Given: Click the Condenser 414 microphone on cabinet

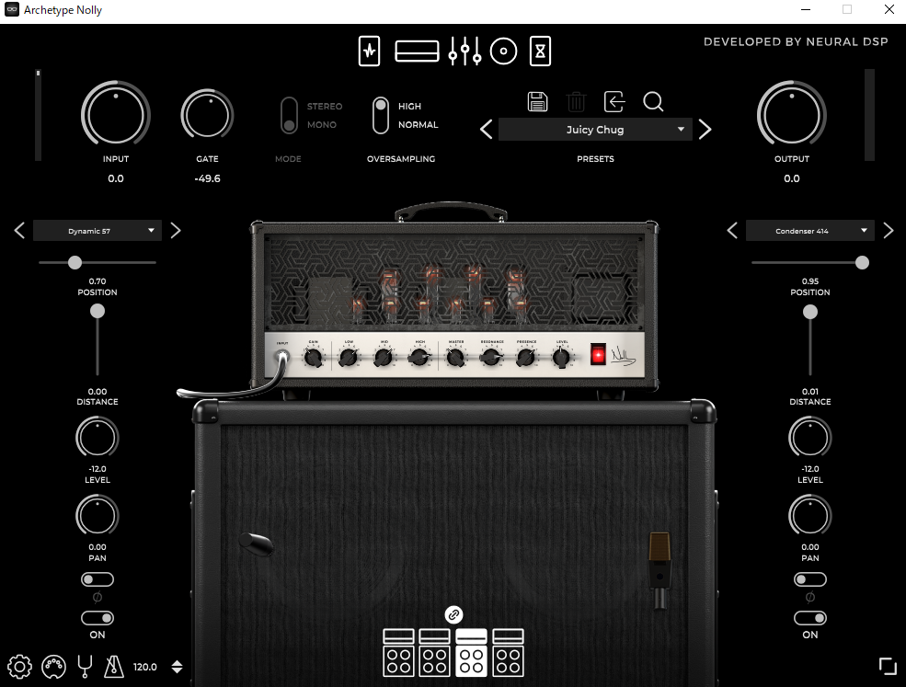Looking at the screenshot, I should (x=659, y=569).
